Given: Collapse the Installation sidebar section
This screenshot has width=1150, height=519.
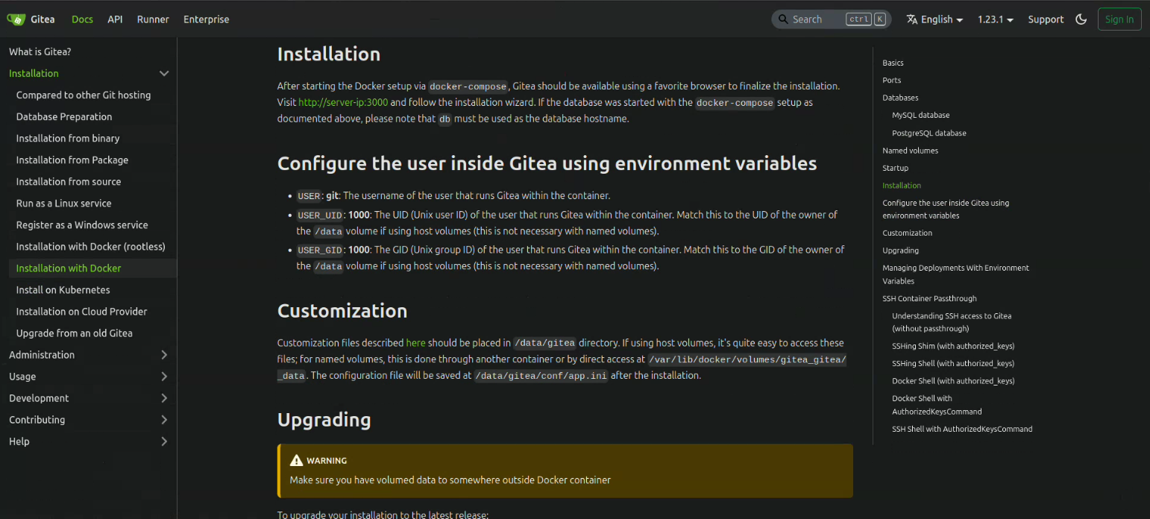Looking at the screenshot, I should click(164, 73).
